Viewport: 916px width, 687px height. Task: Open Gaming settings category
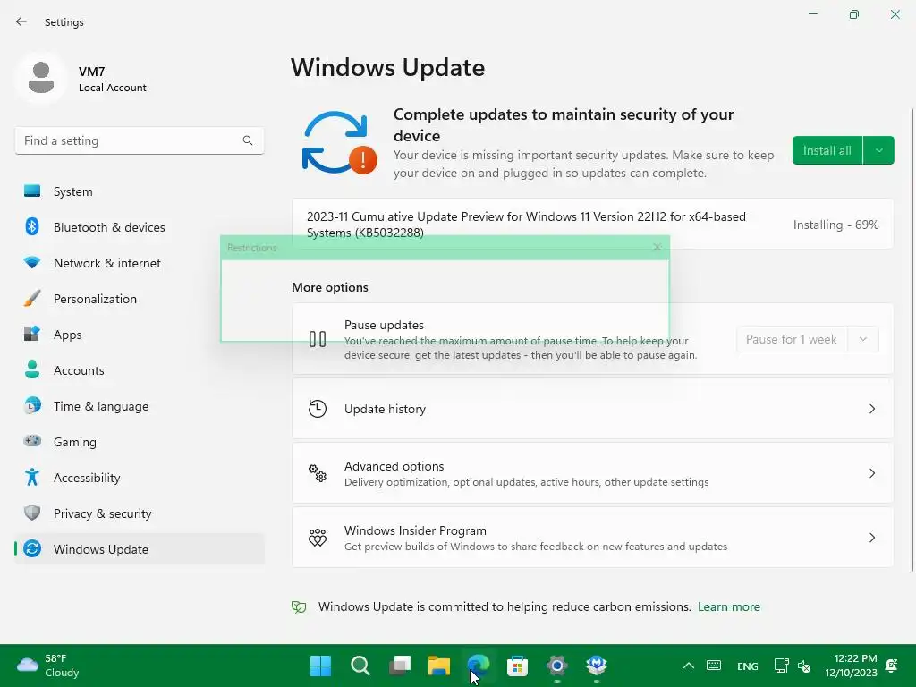click(139, 442)
